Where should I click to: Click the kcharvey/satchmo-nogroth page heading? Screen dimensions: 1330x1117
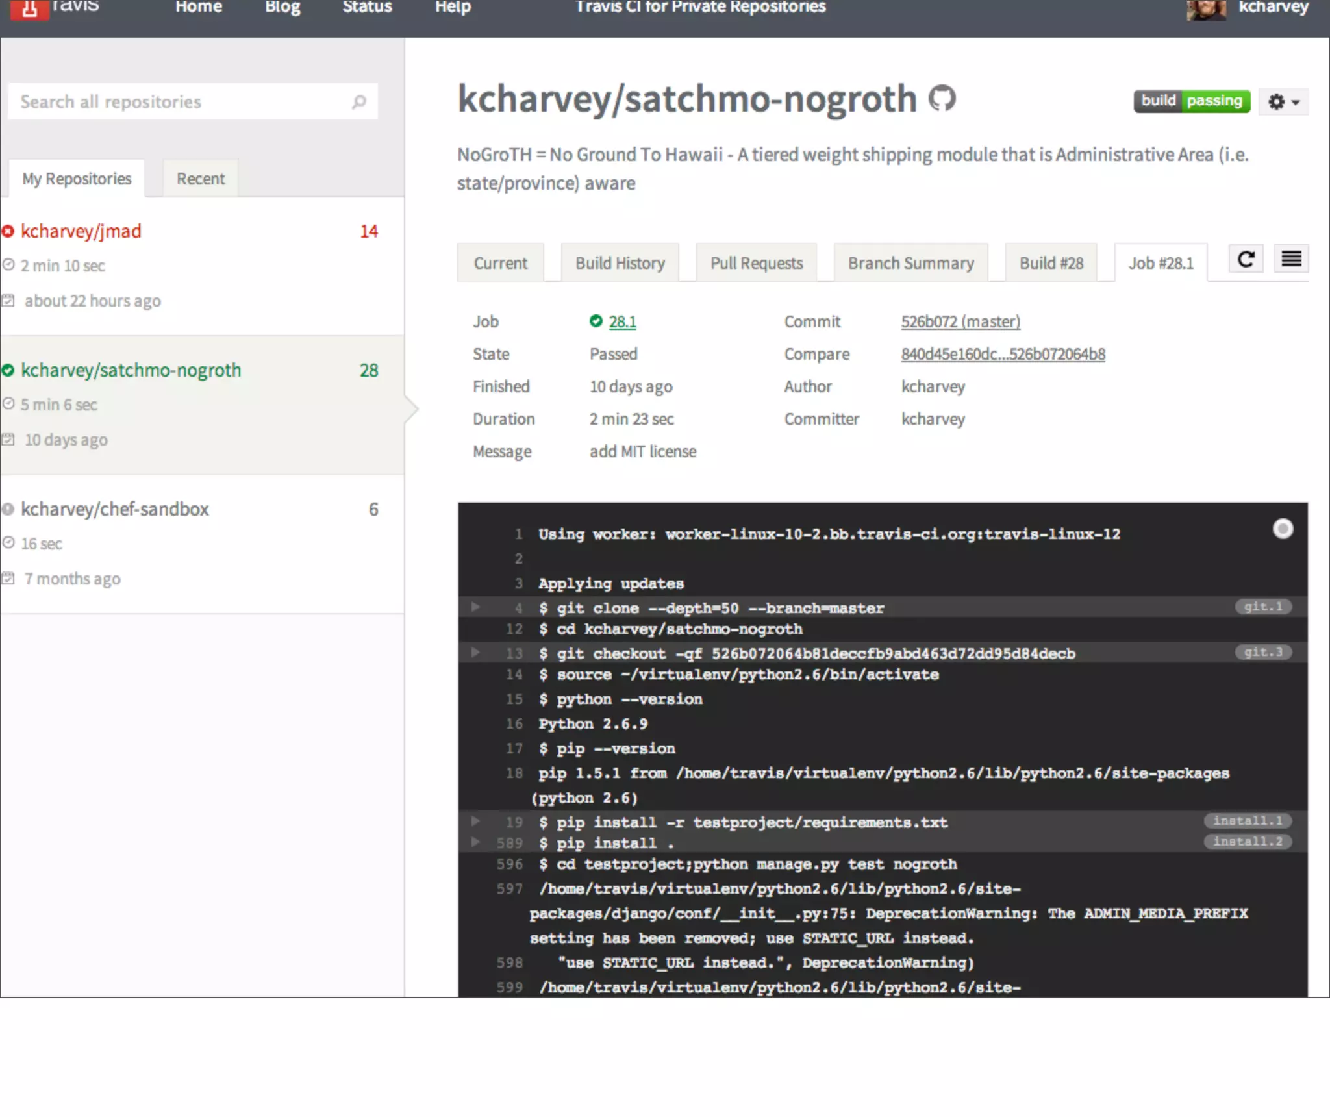coord(687,99)
